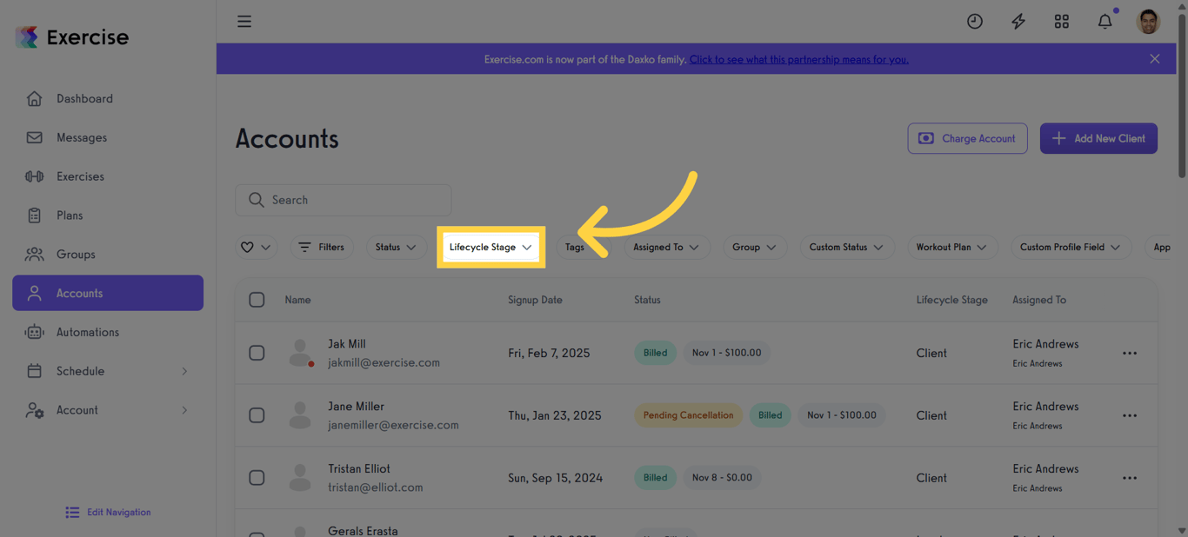Image resolution: width=1188 pixels, height=537 pixels.
Task: Click the recent history clock icon
Action: (x=974, y=21)
